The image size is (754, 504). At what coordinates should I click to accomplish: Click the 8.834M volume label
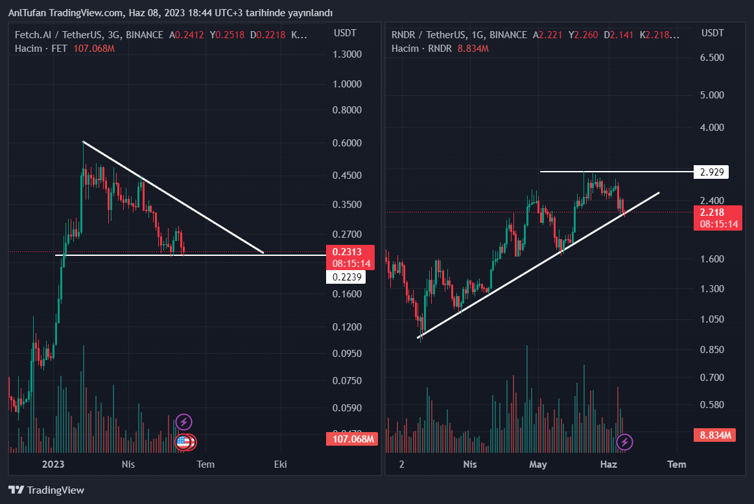716,435
